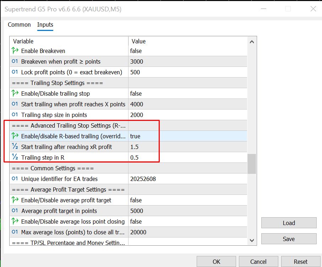Select the Advanced Trailing Stop Settings section row
Image resolution: width=322 pixels, height=267 pixels.
point(129,126)
